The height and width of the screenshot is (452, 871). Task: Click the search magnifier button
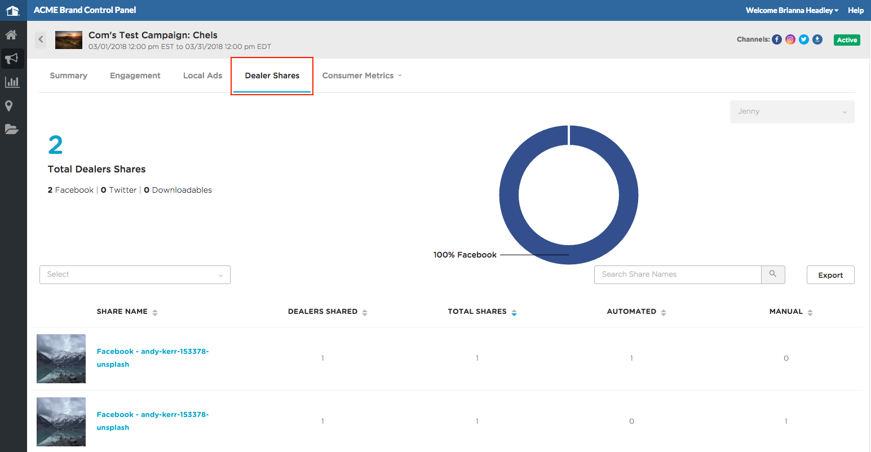(773, 274)
